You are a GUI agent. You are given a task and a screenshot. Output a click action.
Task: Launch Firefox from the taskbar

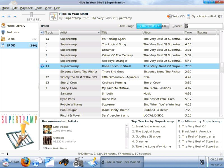pos(26,162)
